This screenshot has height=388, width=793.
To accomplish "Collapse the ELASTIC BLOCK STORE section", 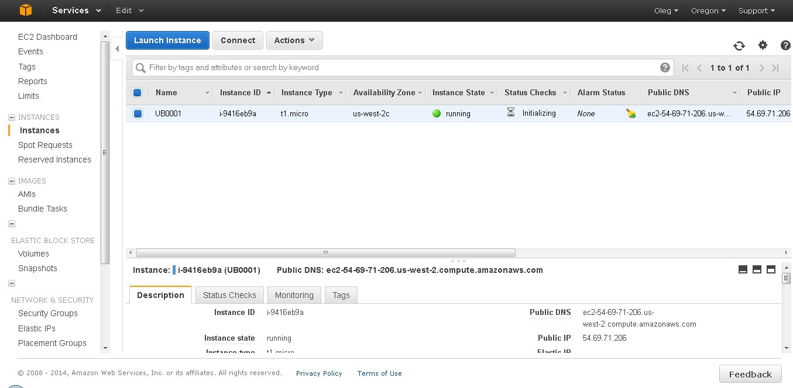I will pyautogui.click(x=12, y=223).
